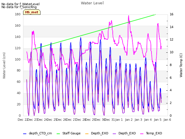Click the 8 right y-axis label
Viewport: 185px width, 139px height.
click(x=171, y=65)
